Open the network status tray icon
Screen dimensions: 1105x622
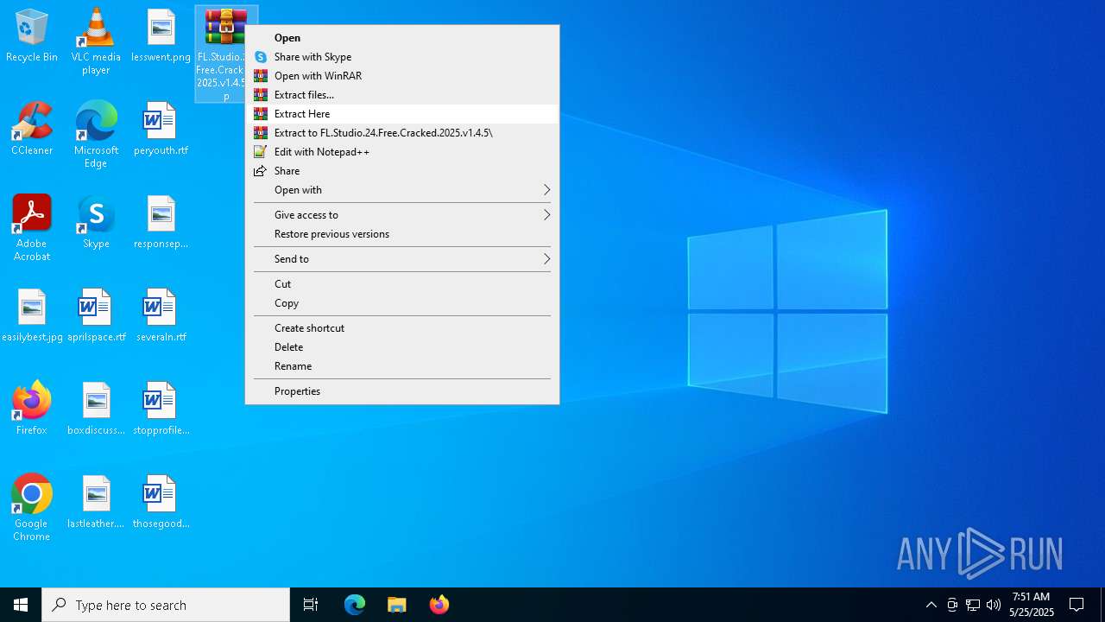(x=973, y=605)
